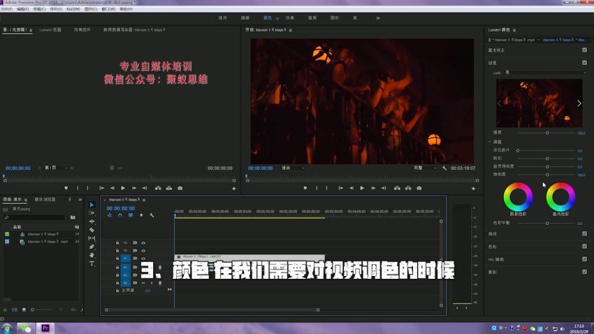Open 效果控件 panel tab
Screen dimensions: 594x334
pyautogui.click(x=82, y=29)
